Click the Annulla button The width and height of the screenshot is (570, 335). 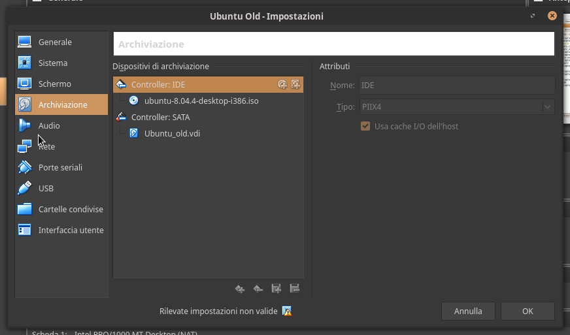pos(468,311)
